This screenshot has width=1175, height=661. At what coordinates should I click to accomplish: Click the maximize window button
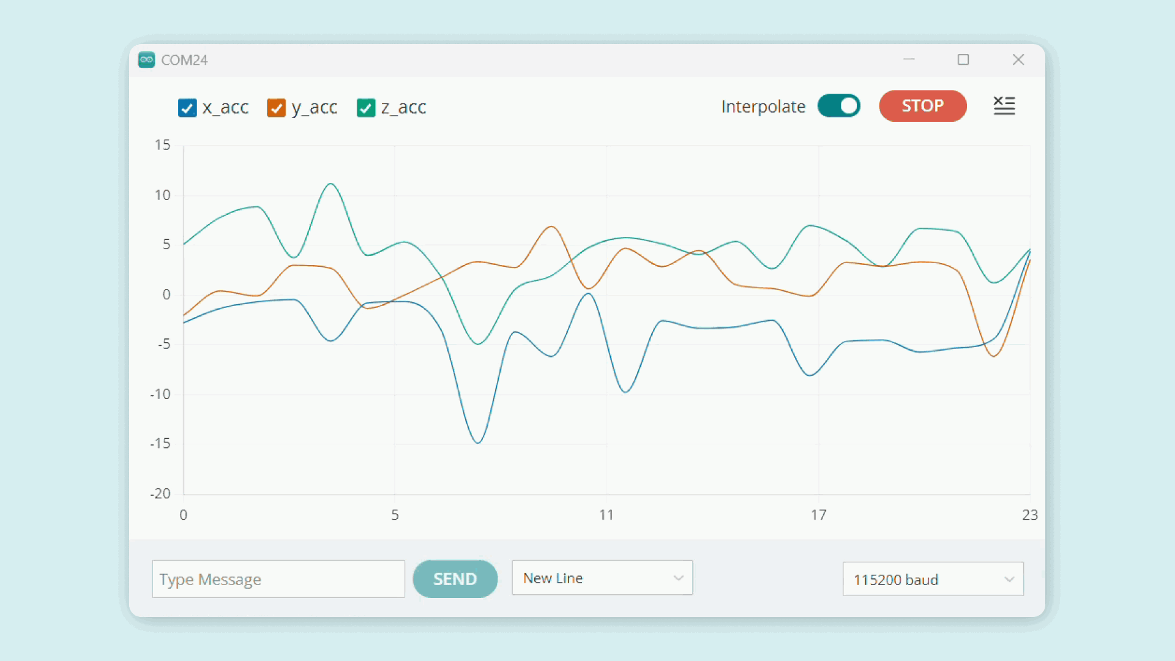(x=963, y=59)
